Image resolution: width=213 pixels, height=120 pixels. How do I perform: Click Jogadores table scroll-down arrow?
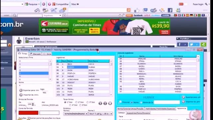coord(111,95)
